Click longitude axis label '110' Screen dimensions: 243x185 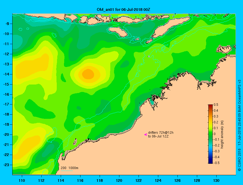click(x=22, y=180)
